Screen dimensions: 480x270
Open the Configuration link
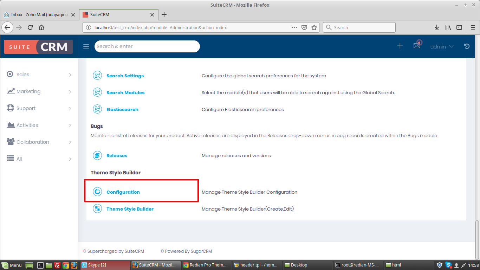coord(123,192)
